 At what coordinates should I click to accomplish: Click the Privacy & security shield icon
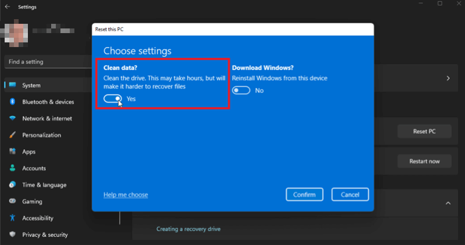point(12,235)
